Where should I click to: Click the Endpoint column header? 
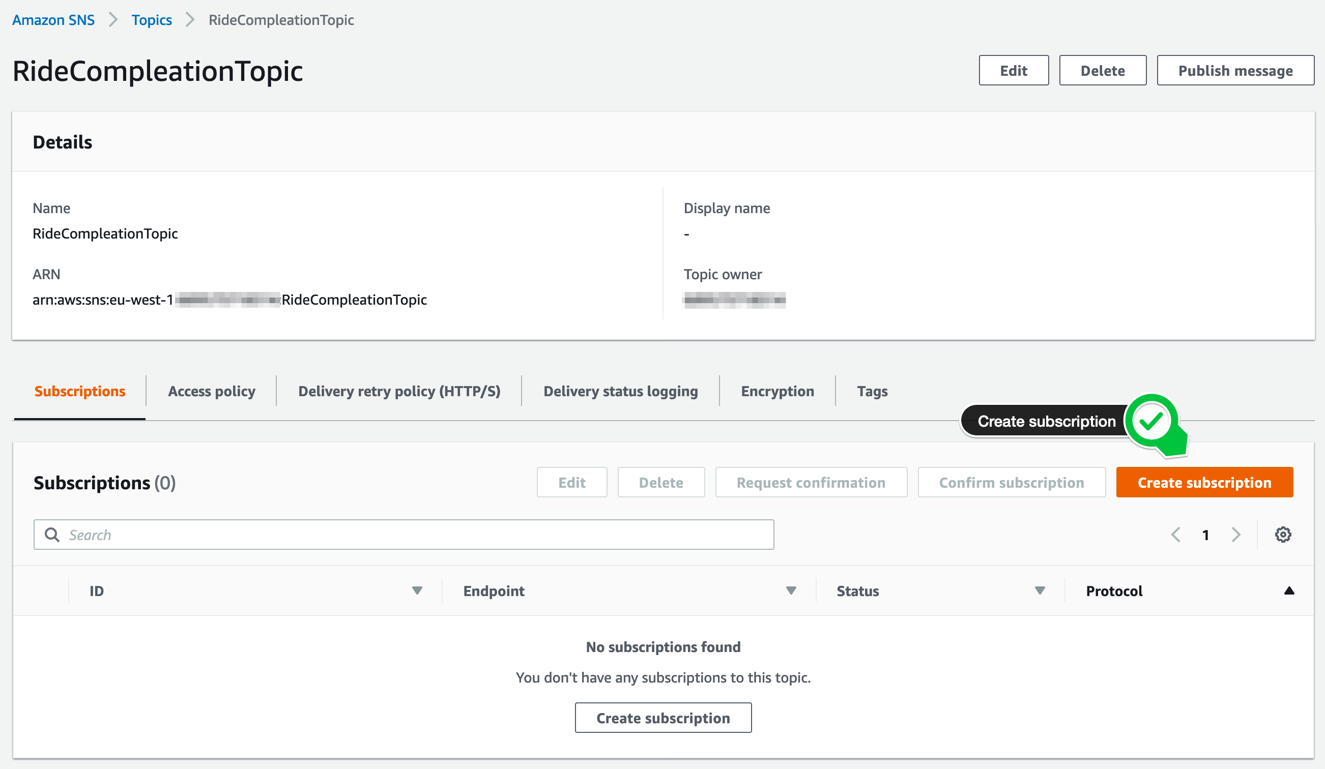pos(494,591)
